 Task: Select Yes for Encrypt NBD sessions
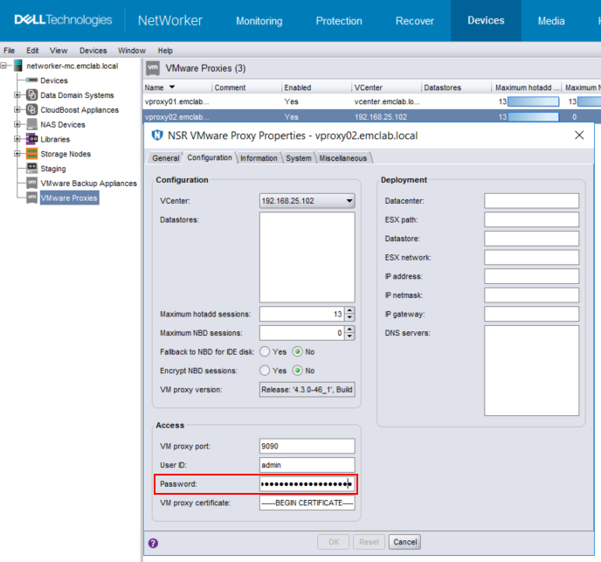point(265,371)
